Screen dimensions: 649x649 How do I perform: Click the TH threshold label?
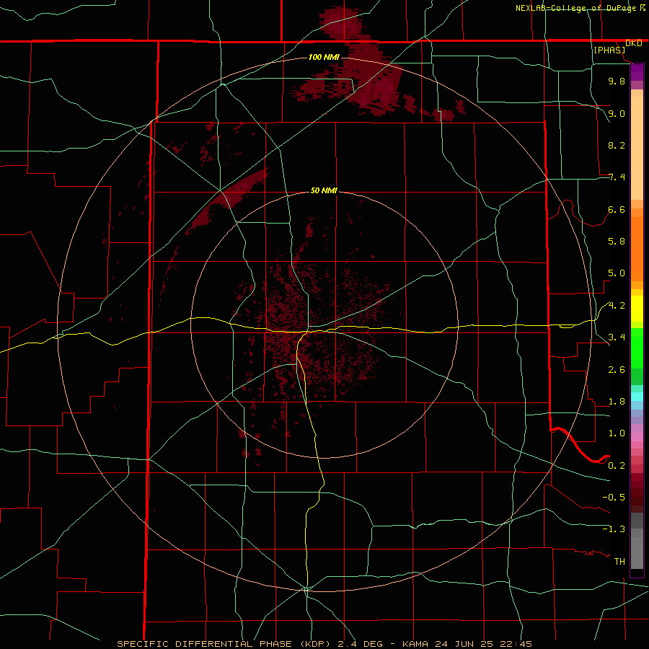619,562
